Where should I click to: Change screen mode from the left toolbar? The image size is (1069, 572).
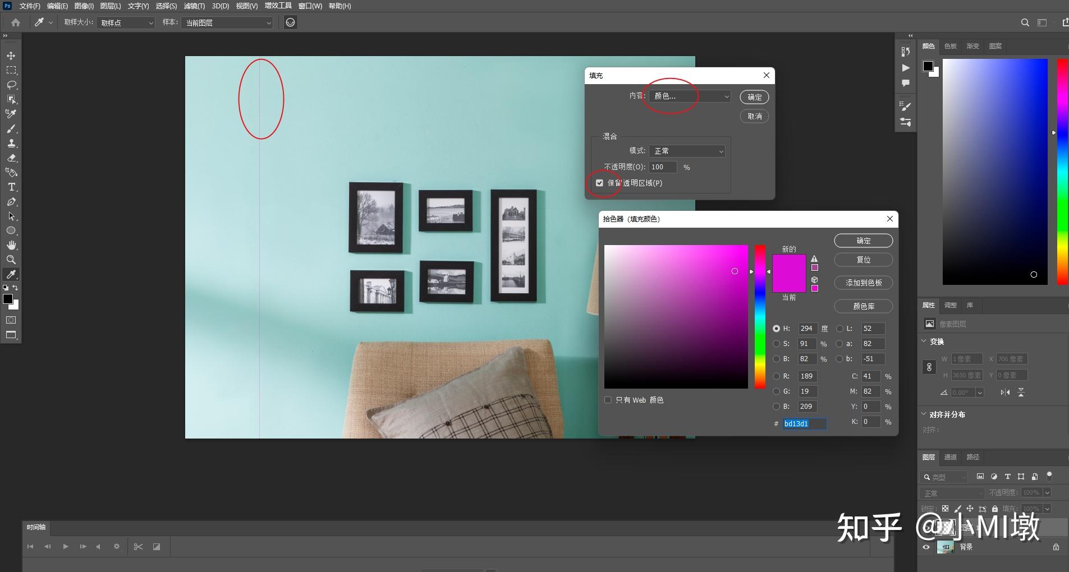pyautogui.click(x=11, y=335)
